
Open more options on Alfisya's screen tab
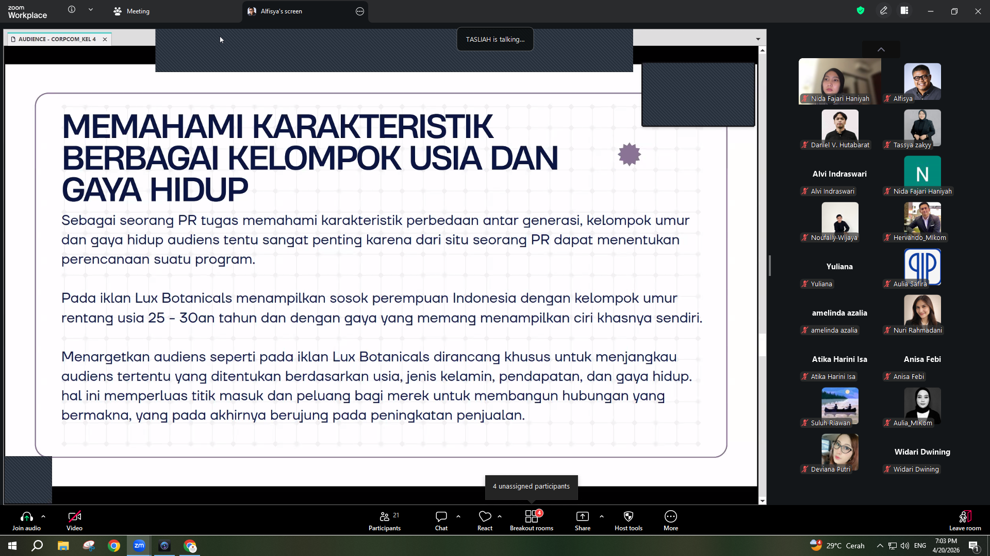360,11
